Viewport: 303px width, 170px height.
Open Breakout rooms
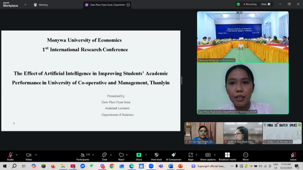[227, 155]
